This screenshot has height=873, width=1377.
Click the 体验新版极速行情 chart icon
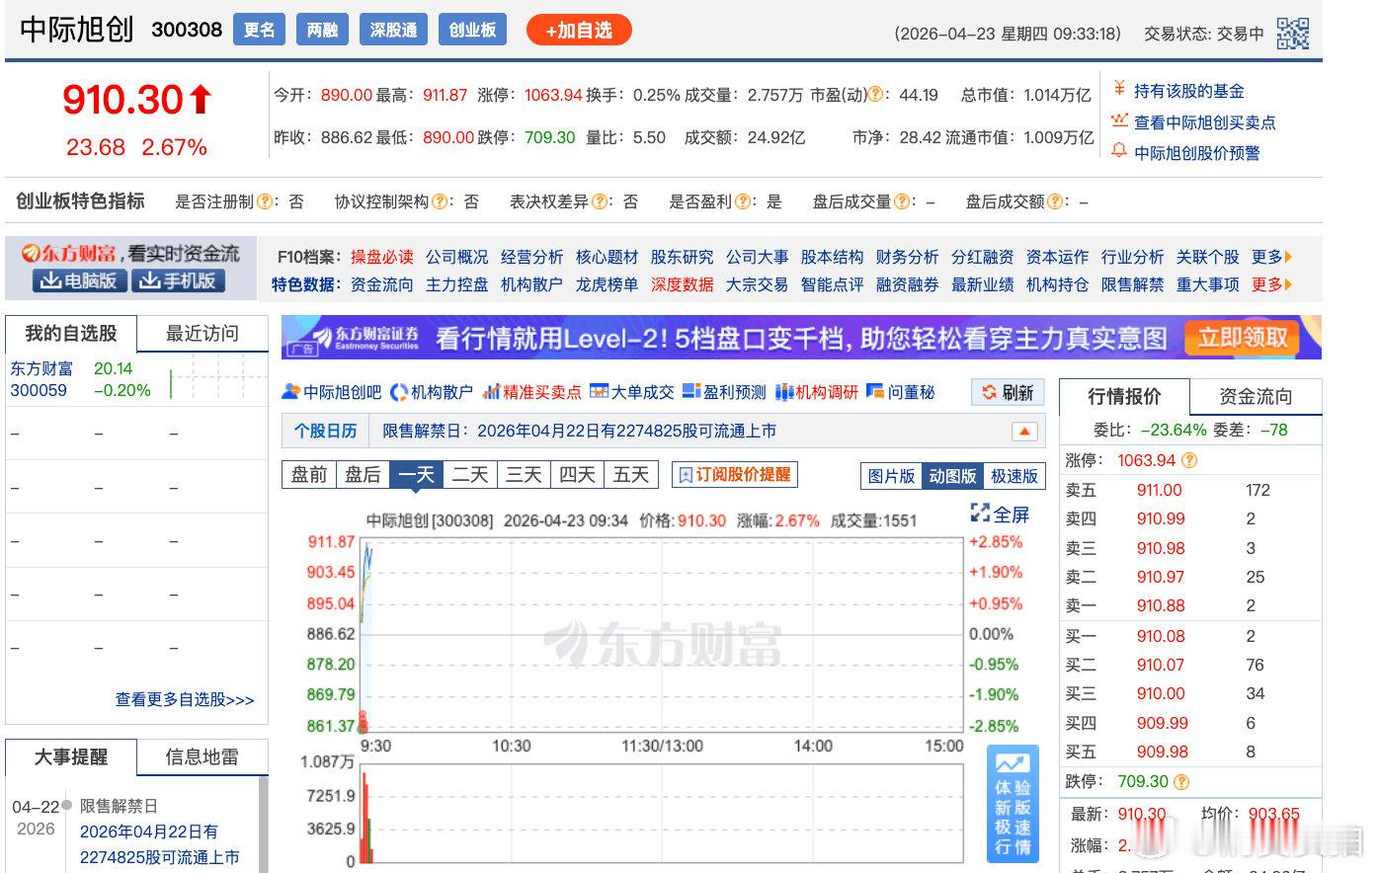pos(1012,763)
